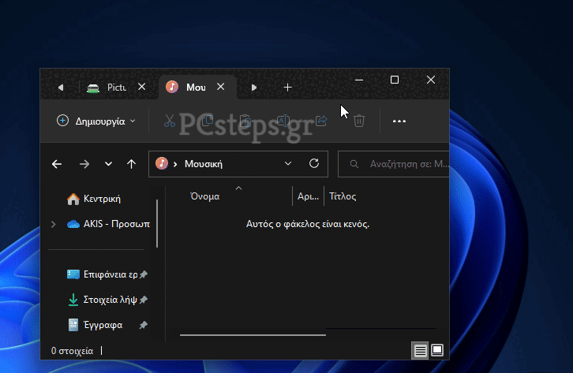The height and width of the screenshot is (373, 573).
Task: Open Κεντρική in the sidebar
Action: (x=94, y=199)
